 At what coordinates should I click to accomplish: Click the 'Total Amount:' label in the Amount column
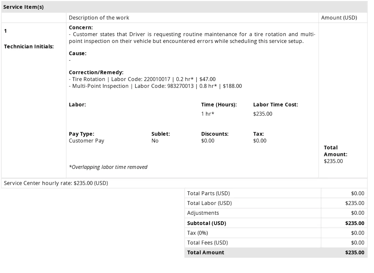pyautogui.click(x=336, y=151)
